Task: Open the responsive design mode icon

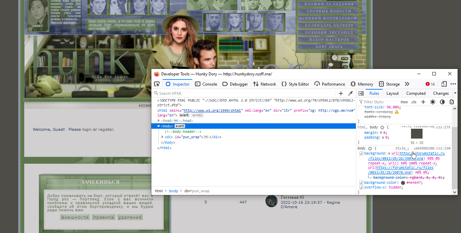Action: point(444,84)
